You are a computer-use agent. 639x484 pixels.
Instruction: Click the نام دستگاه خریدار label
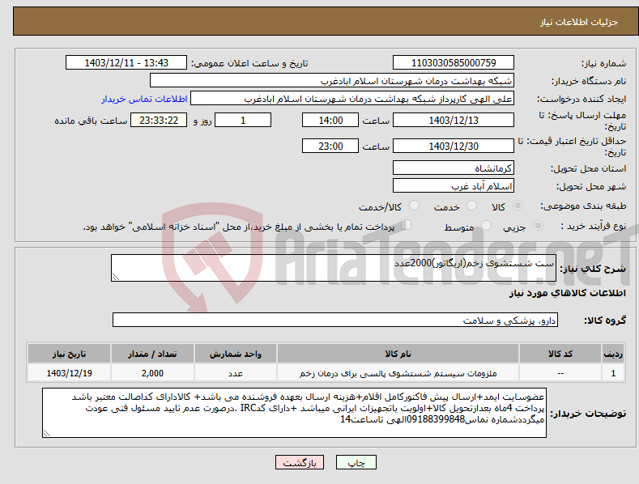(589, 82)
